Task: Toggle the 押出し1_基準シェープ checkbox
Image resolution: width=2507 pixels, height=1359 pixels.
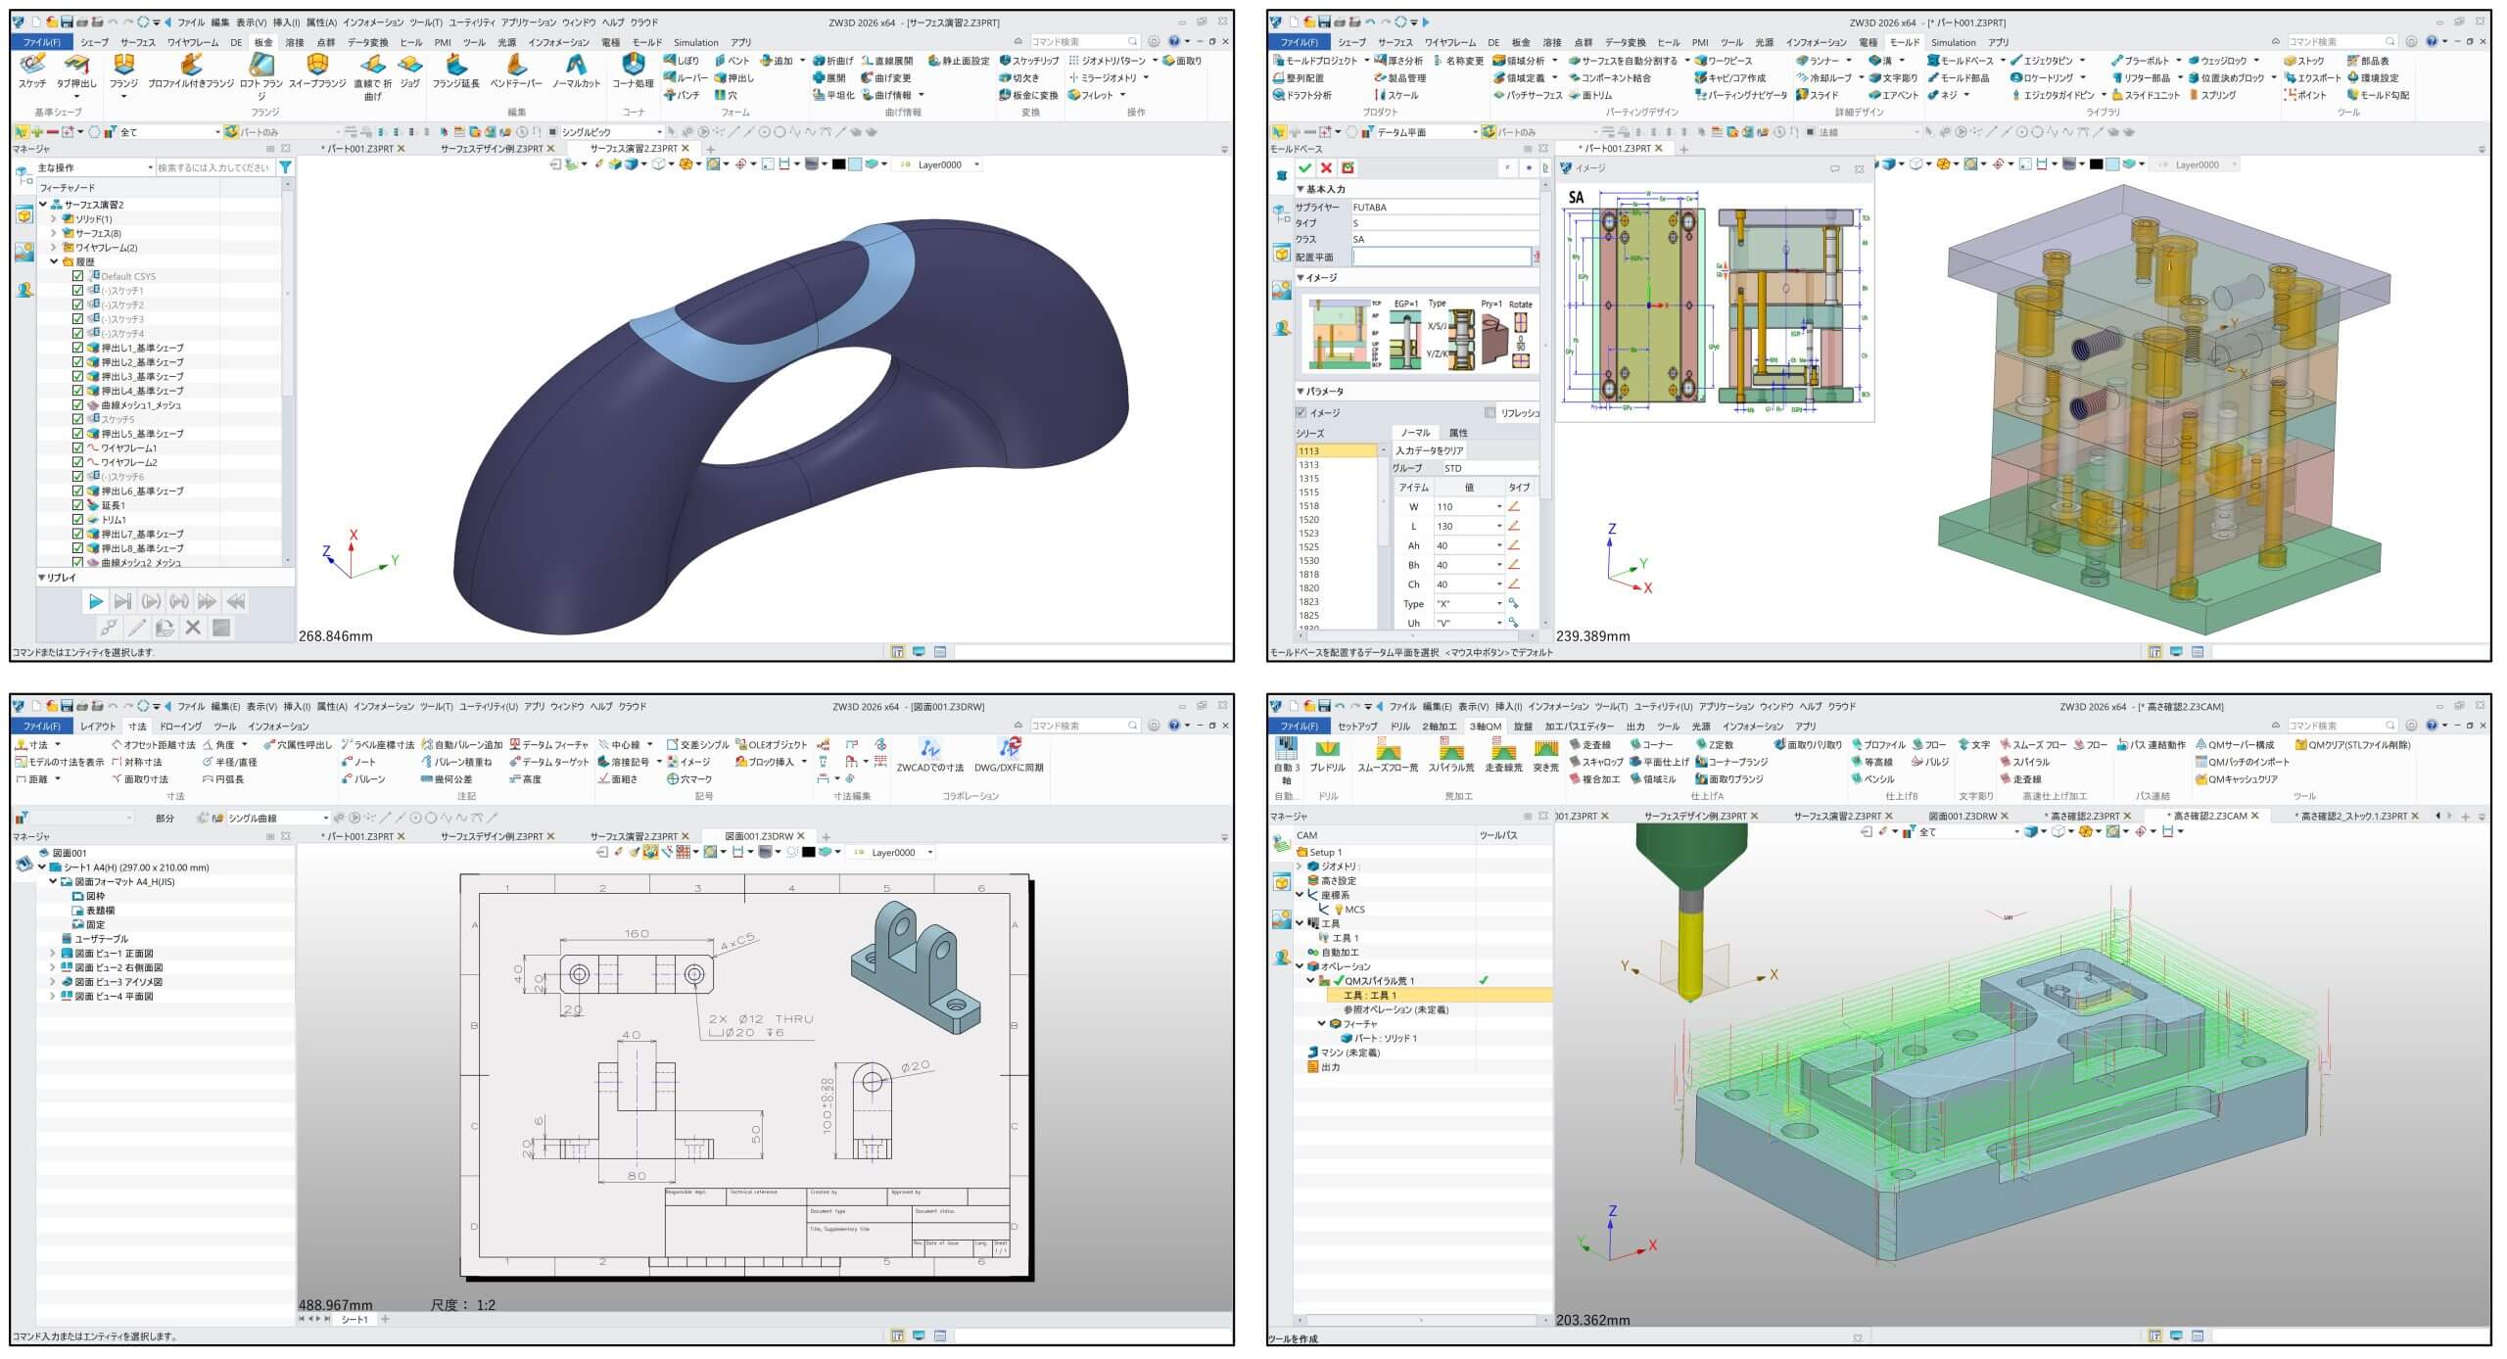Action: [78, 348]
